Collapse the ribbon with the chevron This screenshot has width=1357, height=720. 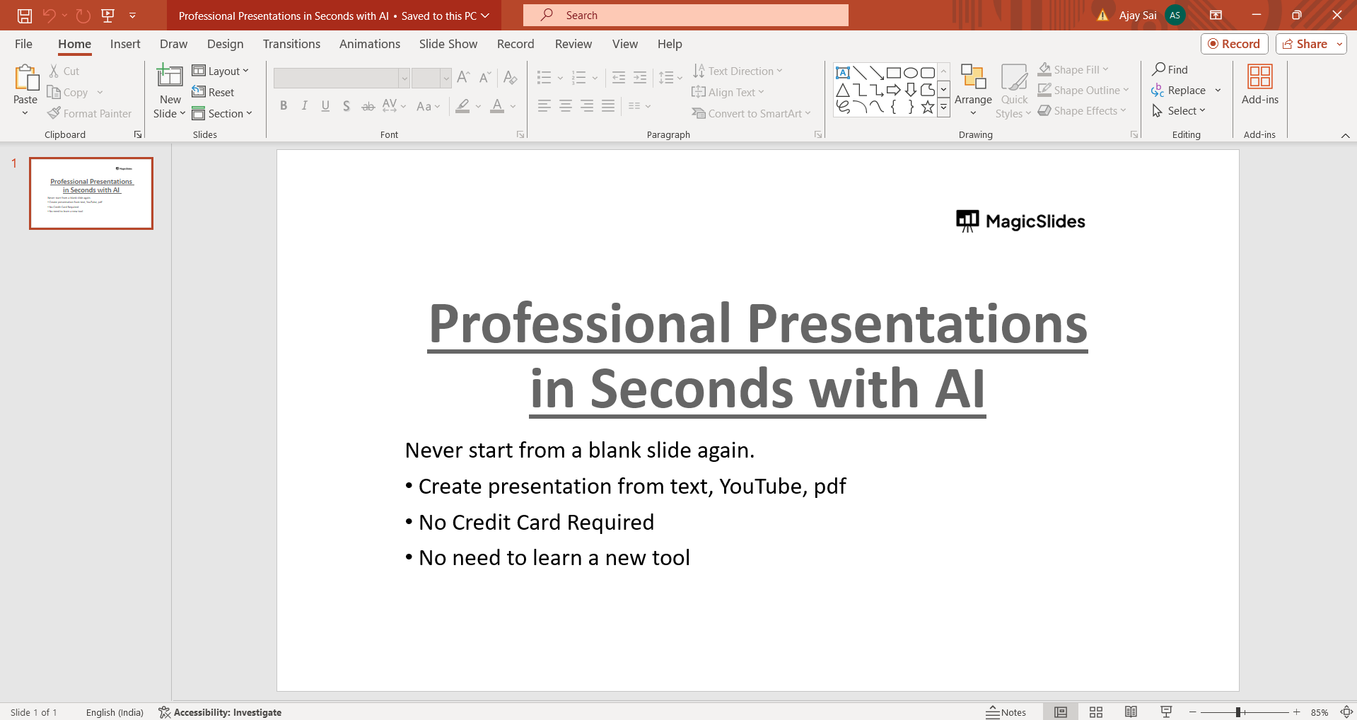point(1345,135)
